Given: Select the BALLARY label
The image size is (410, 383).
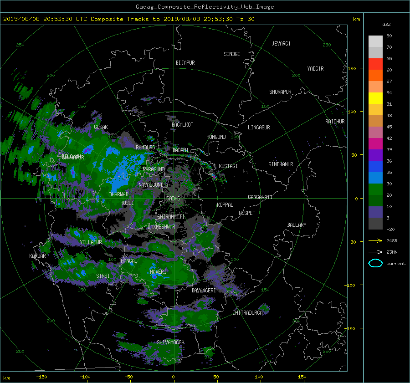Looking at the screenshot, I should pos(297,225).
